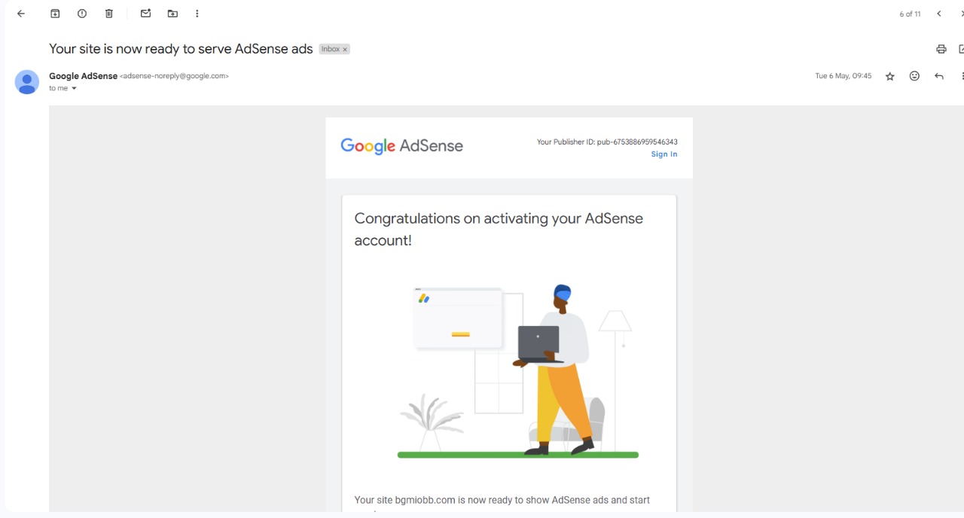
Task: Add an emoji reaction to message
Action: pyautogui.click(x=914, y=76)
